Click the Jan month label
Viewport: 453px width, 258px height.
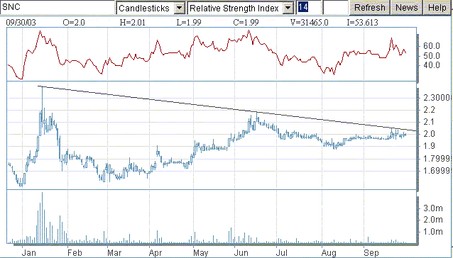click(29, 253)
